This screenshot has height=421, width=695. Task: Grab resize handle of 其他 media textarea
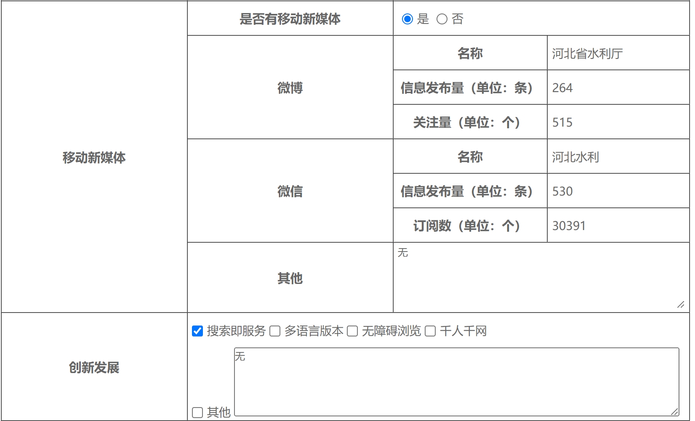(681, 304)
